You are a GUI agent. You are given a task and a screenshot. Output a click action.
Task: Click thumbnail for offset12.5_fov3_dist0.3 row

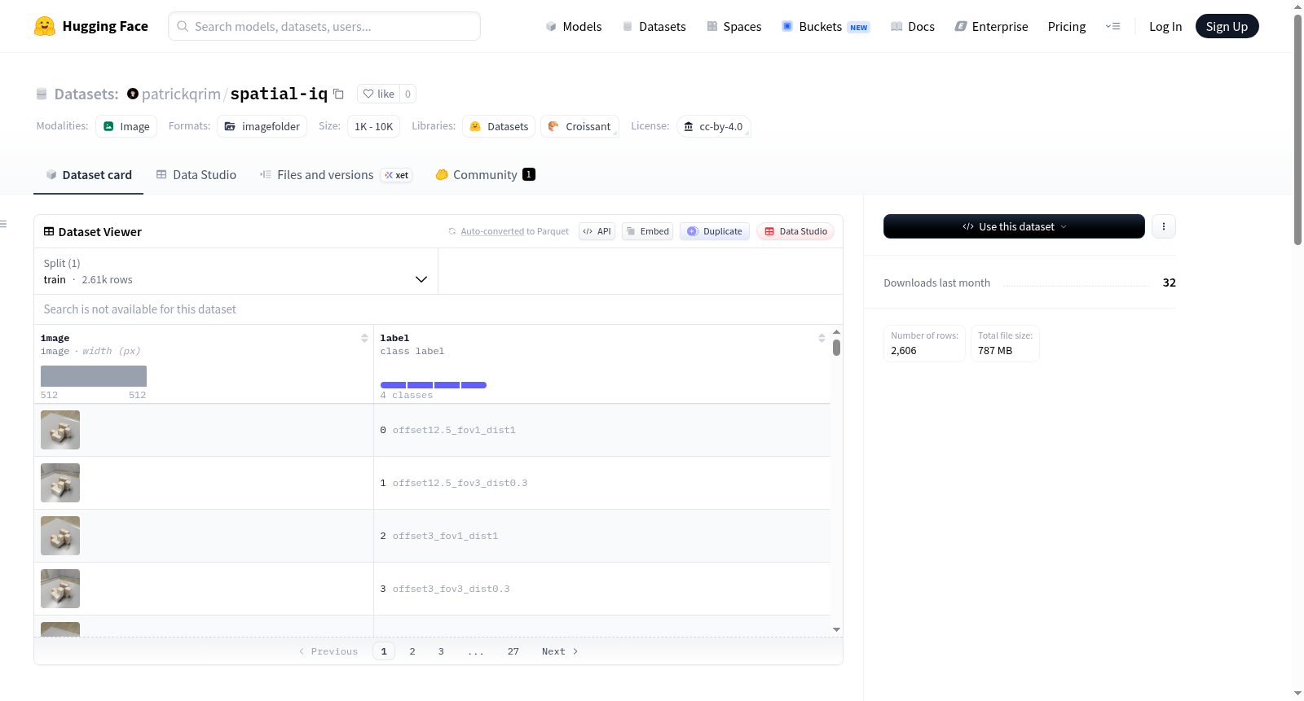(x=60, y=483)
